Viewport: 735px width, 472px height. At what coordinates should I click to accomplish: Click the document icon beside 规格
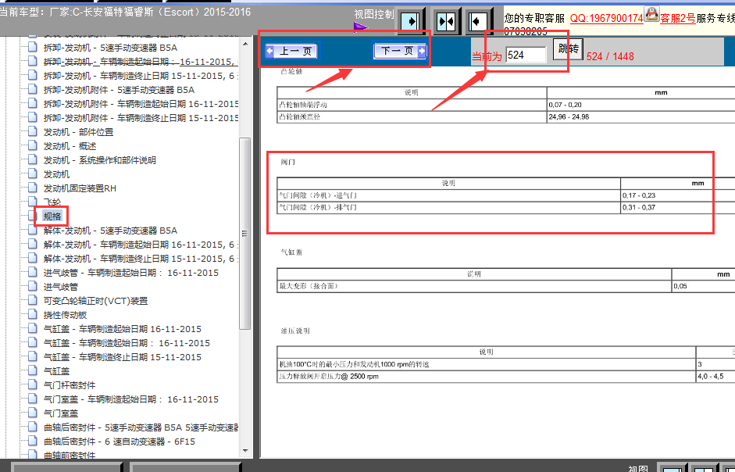[32, 216]
